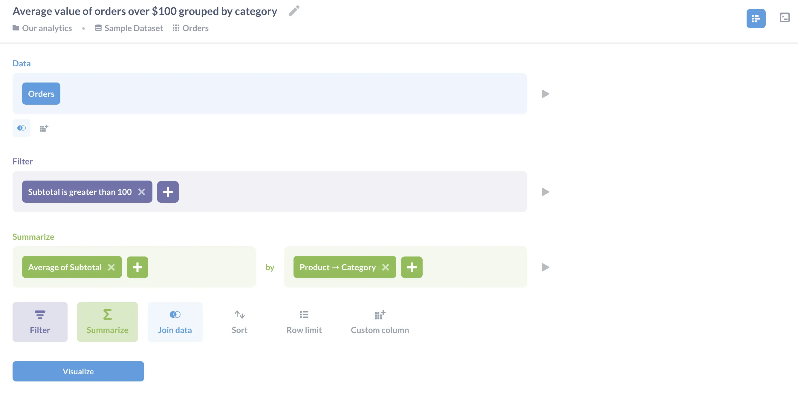Preview the Summarize step results arrow
Image resolution: width=798 pixels, height=397 pixels.
click(x=545, y=267)
